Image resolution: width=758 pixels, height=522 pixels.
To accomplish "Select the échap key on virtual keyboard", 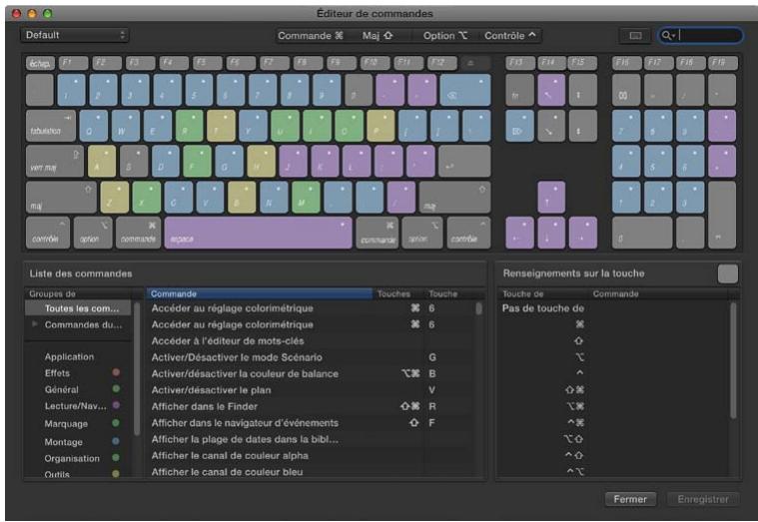I will click(x=40, y=63).
